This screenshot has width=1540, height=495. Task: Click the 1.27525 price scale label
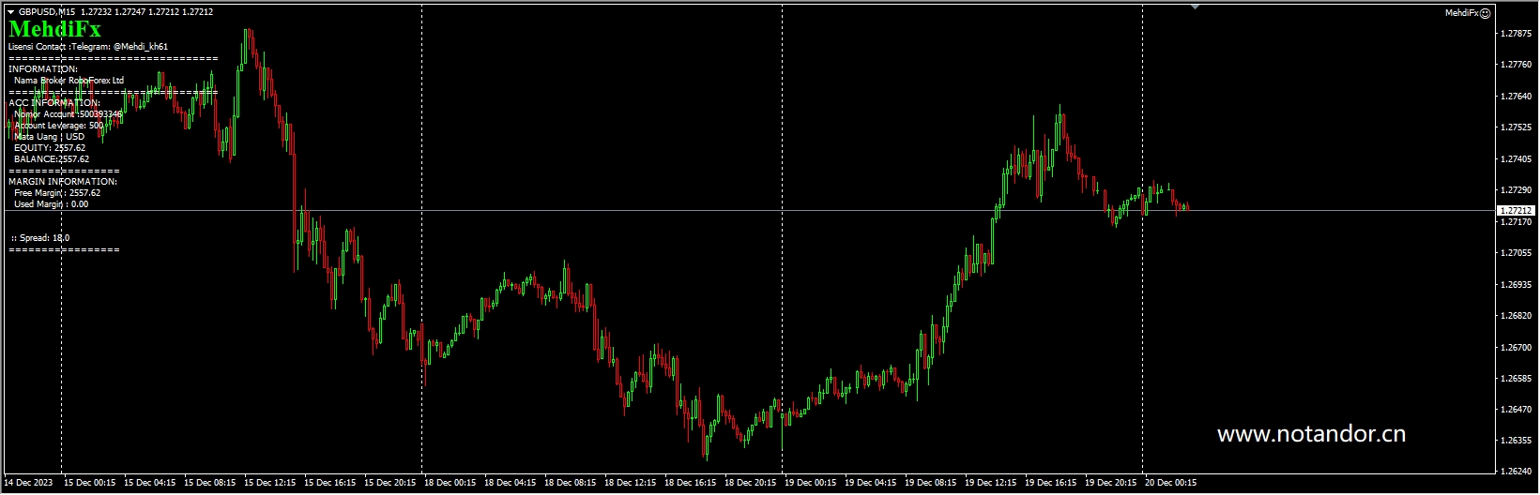pos(1517,127)
